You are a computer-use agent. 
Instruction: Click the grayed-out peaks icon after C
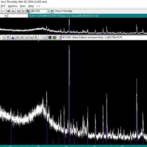(x=41, y=37)
